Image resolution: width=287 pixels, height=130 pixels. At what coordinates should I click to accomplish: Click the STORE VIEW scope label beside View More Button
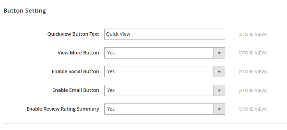[252, 53]
